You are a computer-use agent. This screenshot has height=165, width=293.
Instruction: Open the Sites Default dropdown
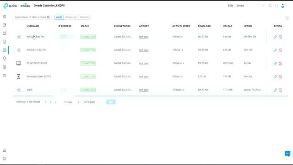[250, 6]
